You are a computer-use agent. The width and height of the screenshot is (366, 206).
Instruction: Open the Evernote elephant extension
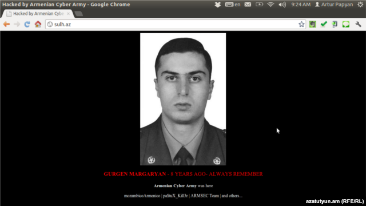pyautogui.click(x=313, y=24)
